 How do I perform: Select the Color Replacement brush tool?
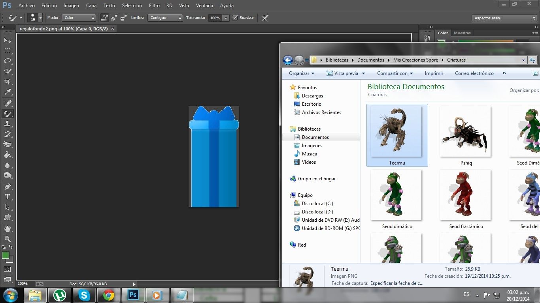tap(8, 114)
